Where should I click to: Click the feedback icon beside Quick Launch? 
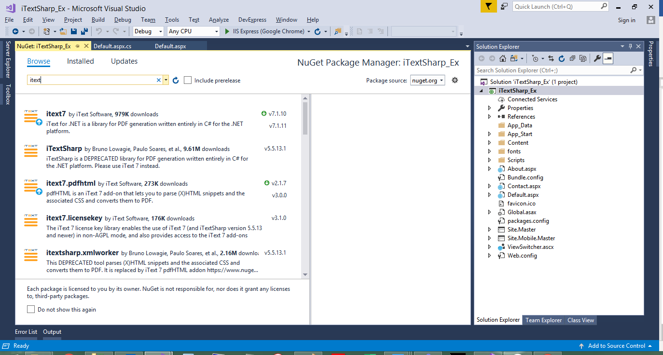click(504, 6)
